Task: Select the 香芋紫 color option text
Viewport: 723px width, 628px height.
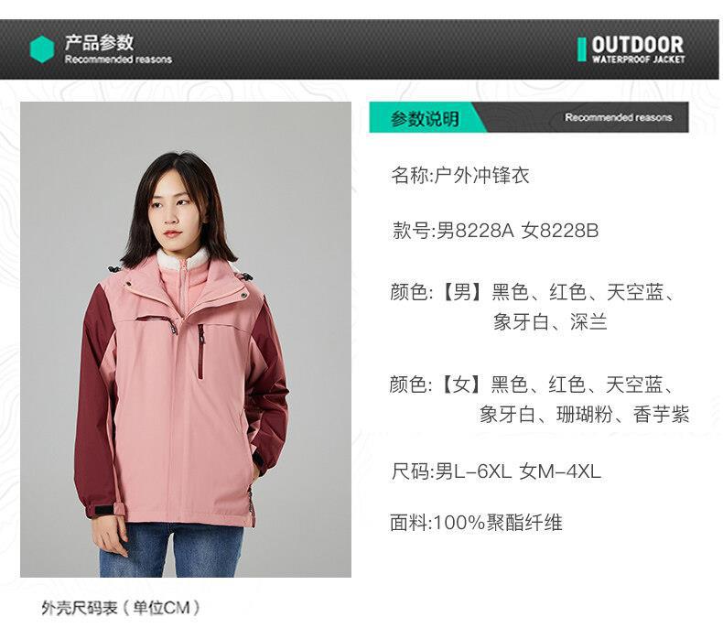Action: coord(661,414)
